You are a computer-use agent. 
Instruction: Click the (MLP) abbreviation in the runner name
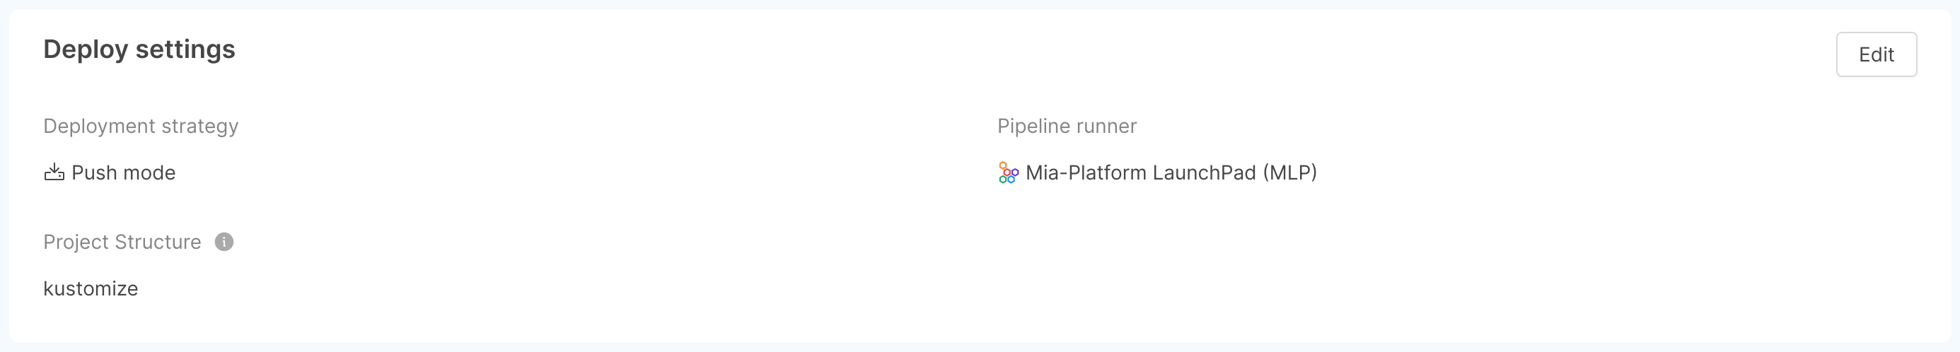point(1289,172)
